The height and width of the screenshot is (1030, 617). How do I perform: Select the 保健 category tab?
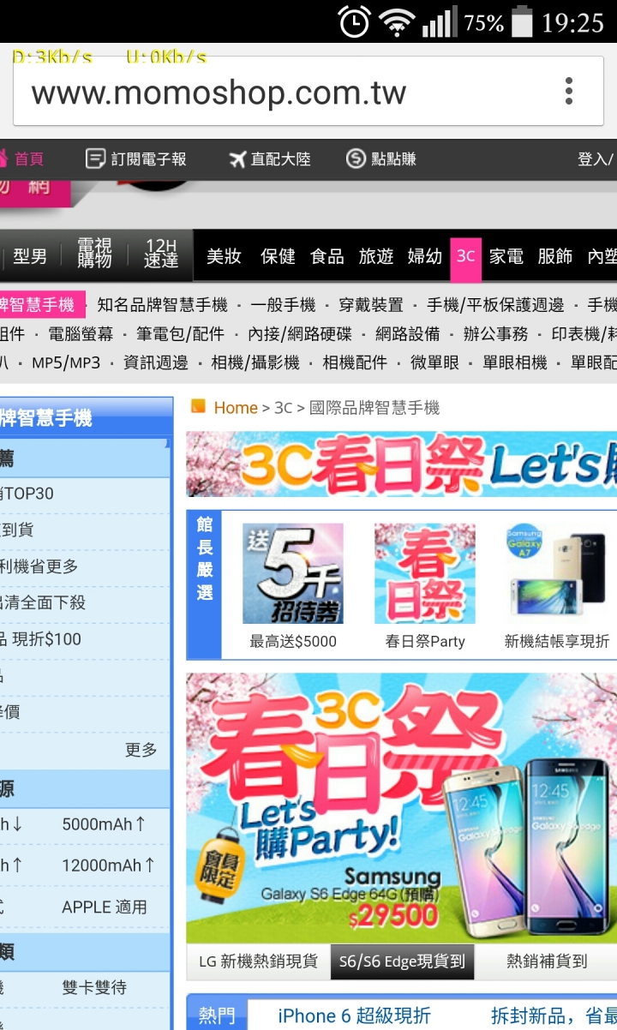[x=278, y=255]
